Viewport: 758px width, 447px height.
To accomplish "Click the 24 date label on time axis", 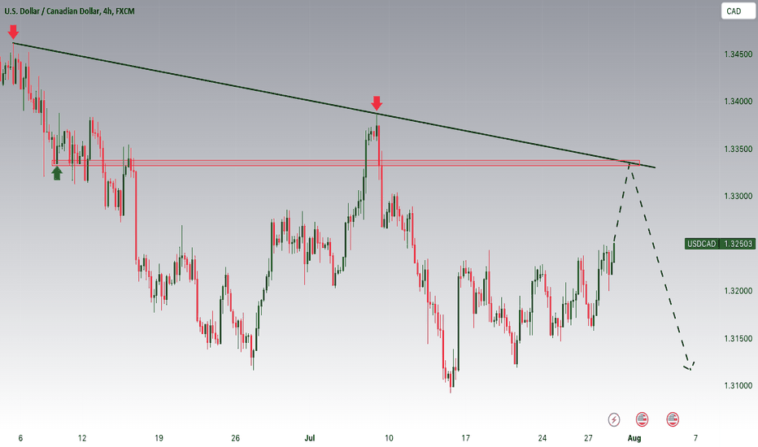I will 542,438.
